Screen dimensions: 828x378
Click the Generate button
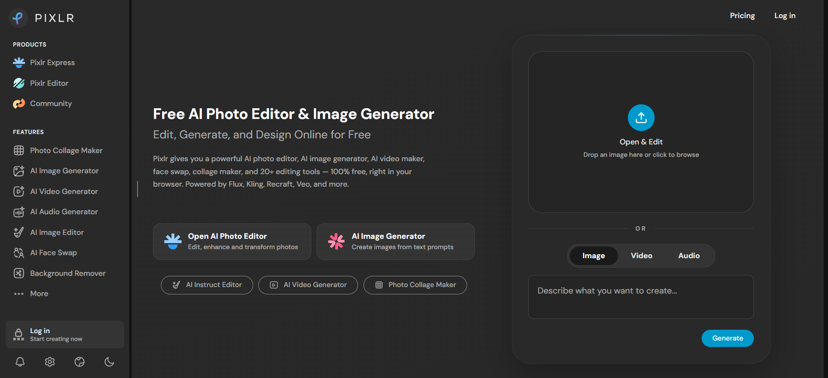(x=728, y=338)
